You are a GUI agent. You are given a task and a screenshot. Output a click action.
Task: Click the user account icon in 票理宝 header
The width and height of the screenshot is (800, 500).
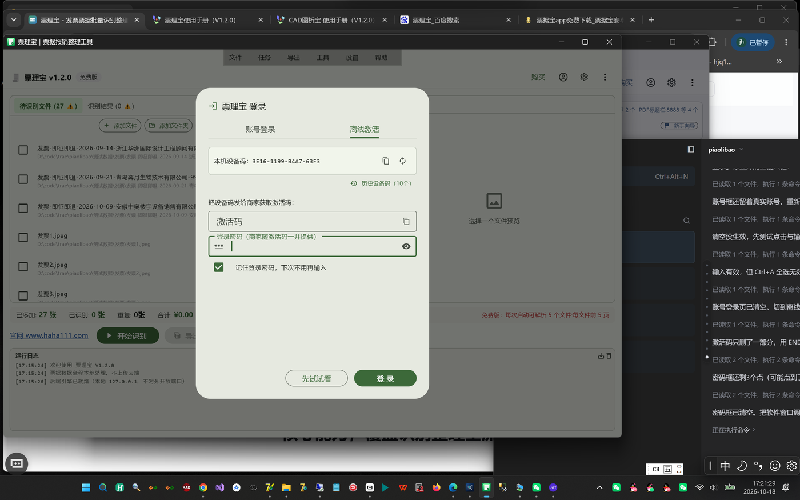click(x=563, y=77)
